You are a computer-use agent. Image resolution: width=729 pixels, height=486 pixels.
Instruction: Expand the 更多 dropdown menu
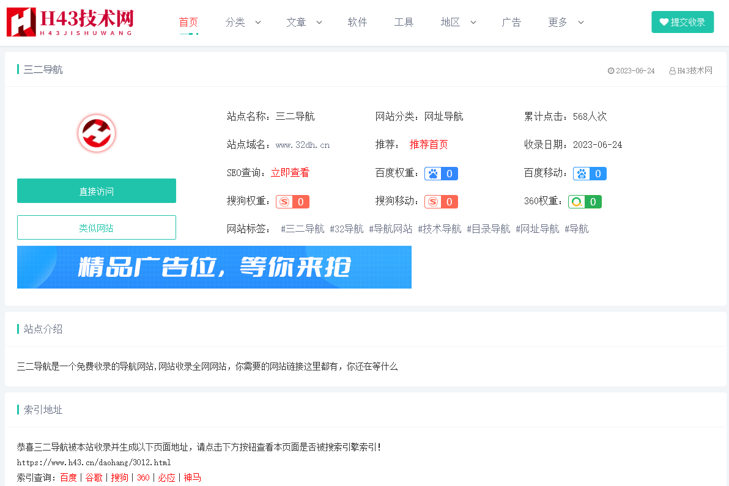(x=566, y=23)
